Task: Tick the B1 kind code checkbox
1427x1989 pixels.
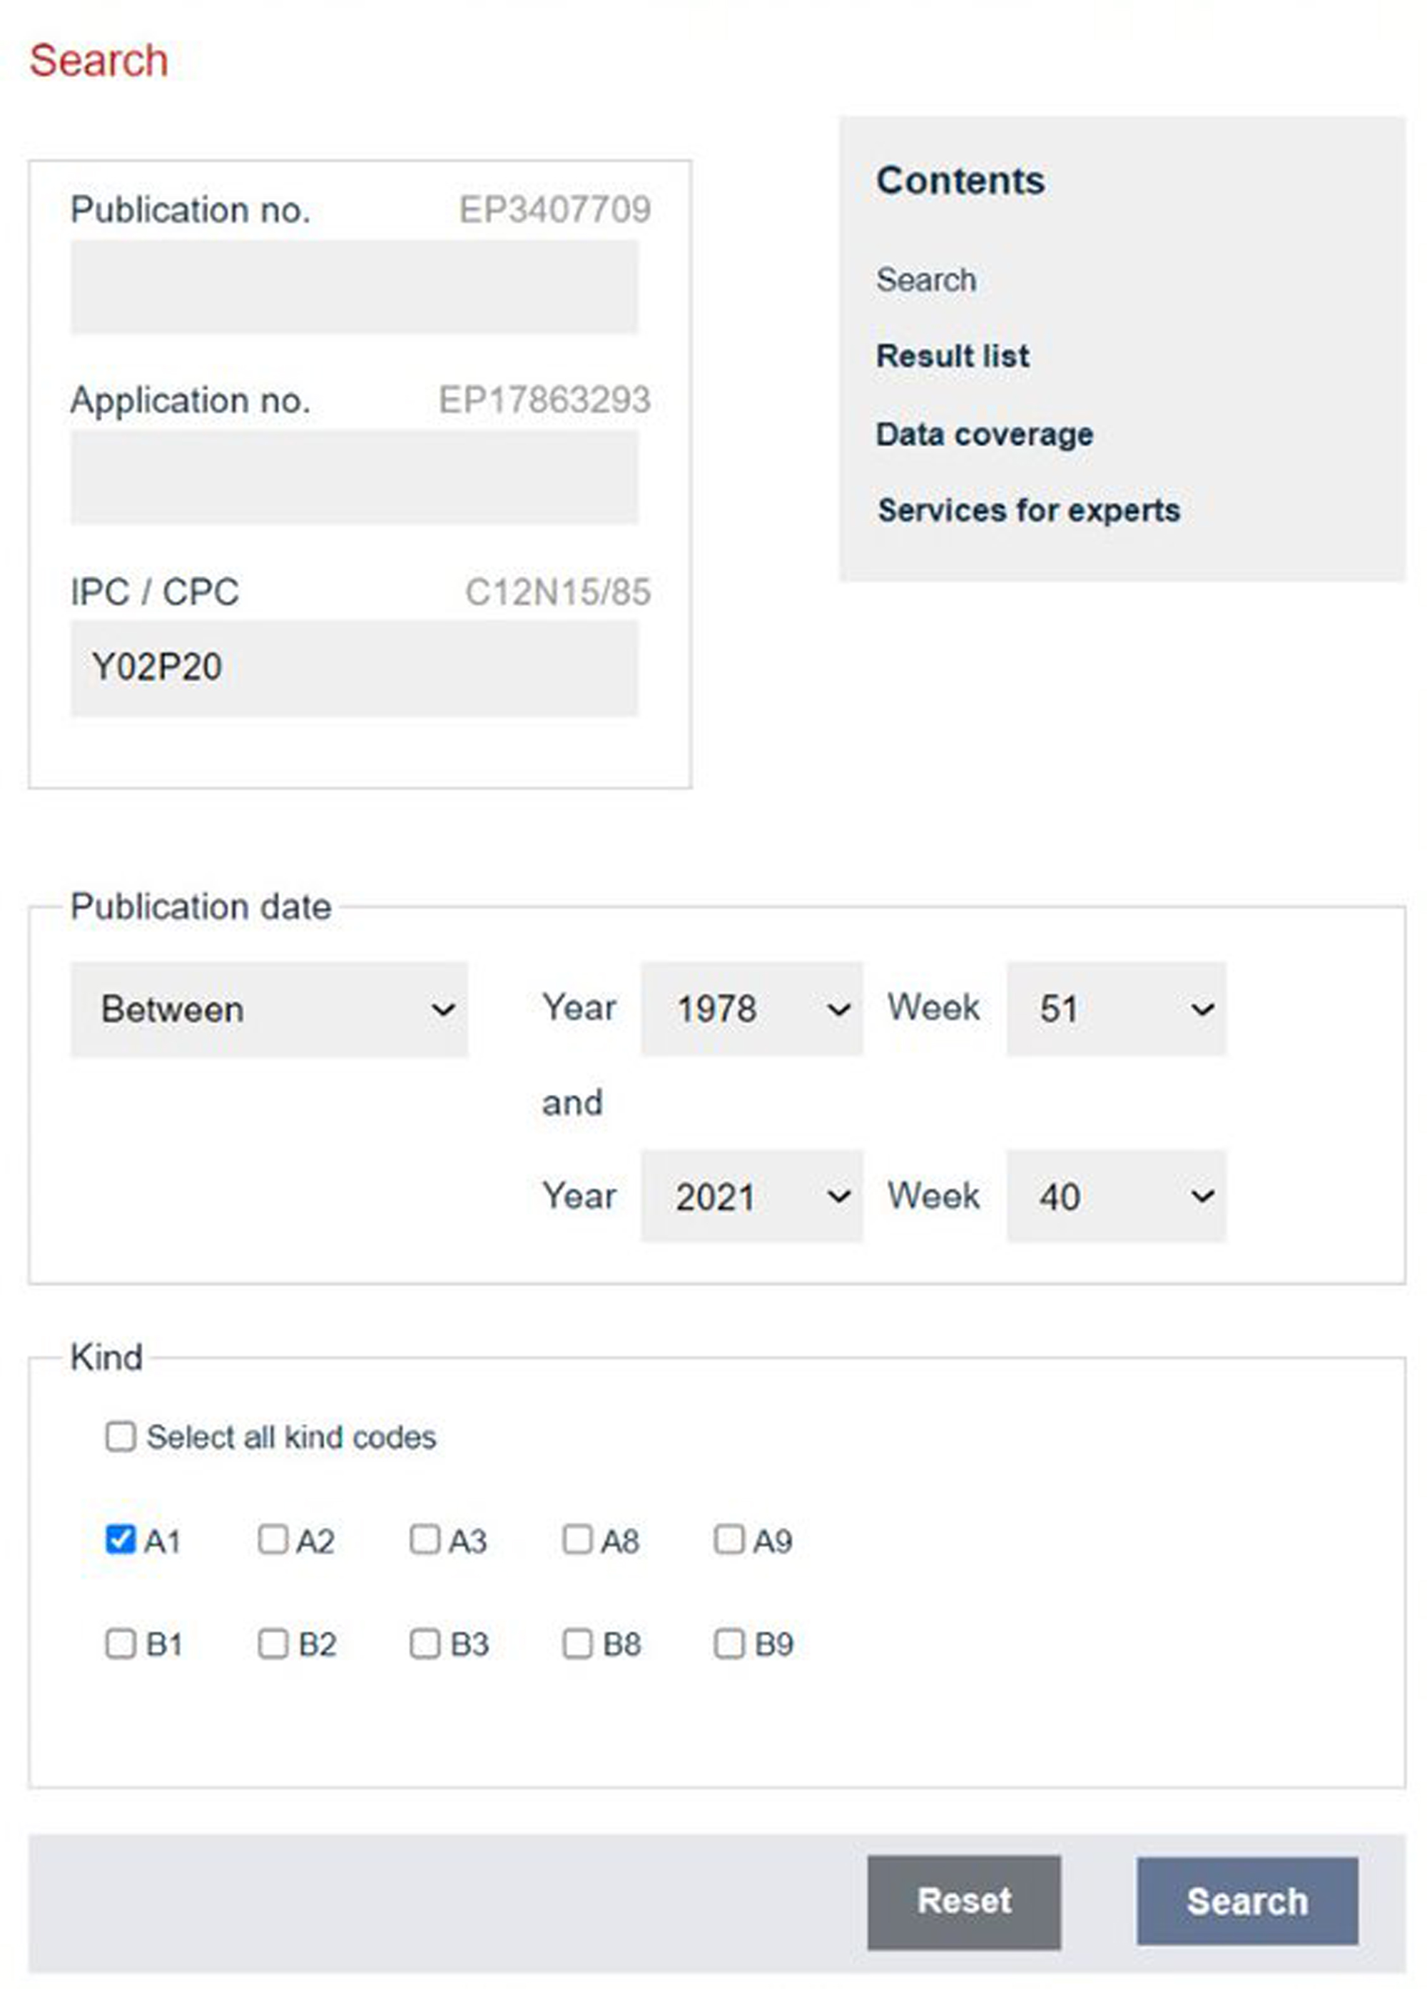Action: click(120, 1643)
